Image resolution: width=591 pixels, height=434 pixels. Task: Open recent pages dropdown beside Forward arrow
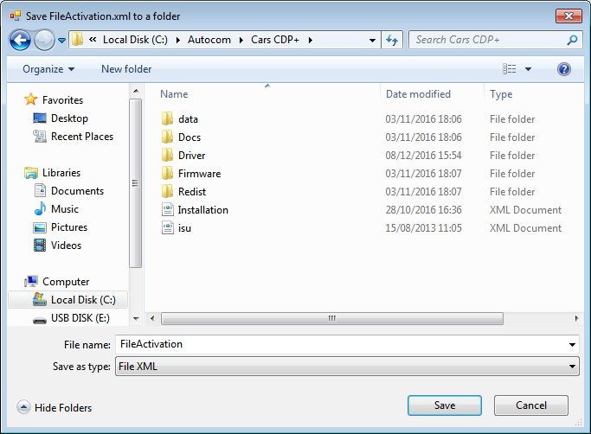click(x=61, y=40)
